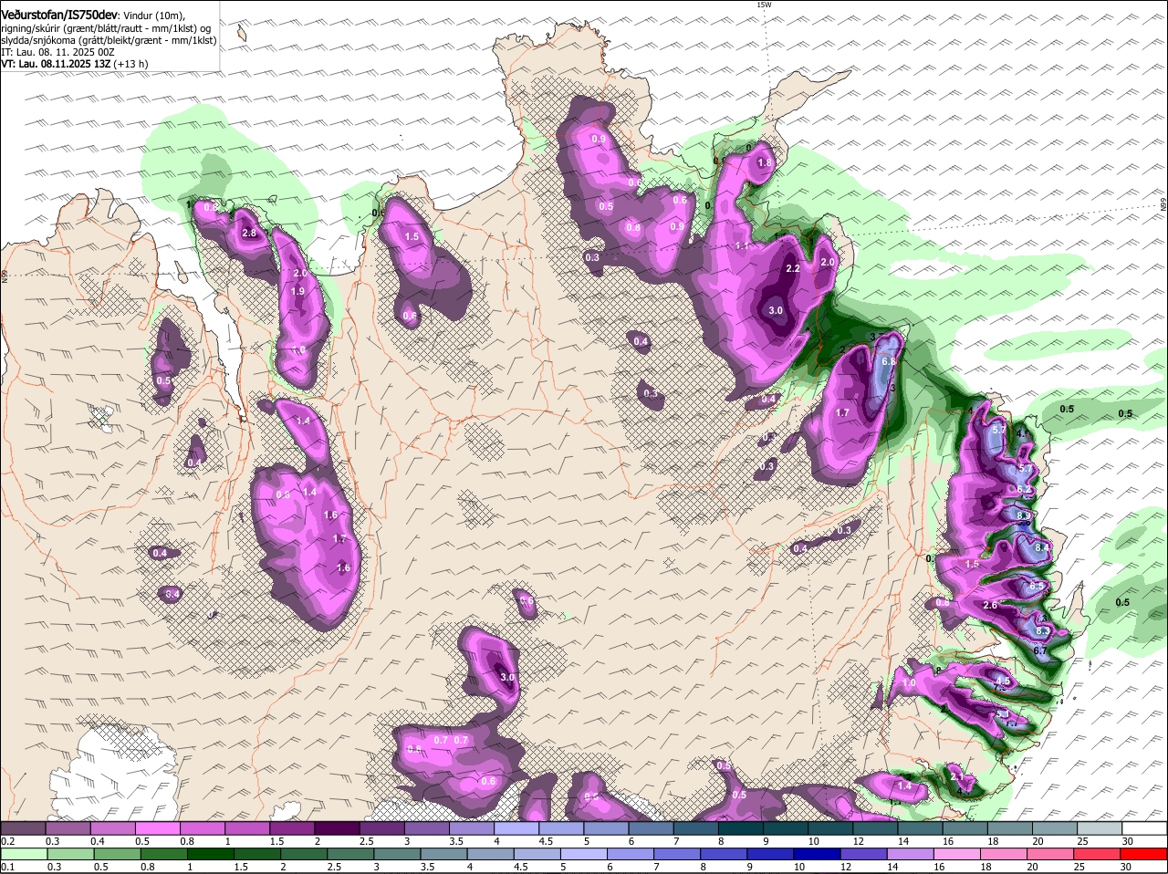Click the 1.8 value label near the north coast

point(765,163)
